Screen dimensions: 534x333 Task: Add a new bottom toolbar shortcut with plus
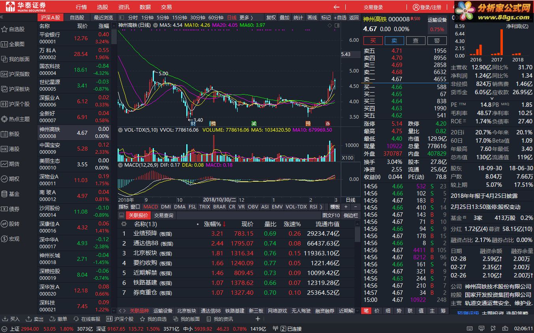[x=258, y=319]
